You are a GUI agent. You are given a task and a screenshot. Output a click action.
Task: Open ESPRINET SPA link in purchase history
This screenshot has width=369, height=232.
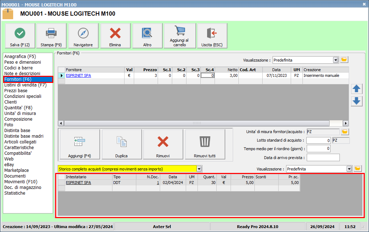point(78,183)
